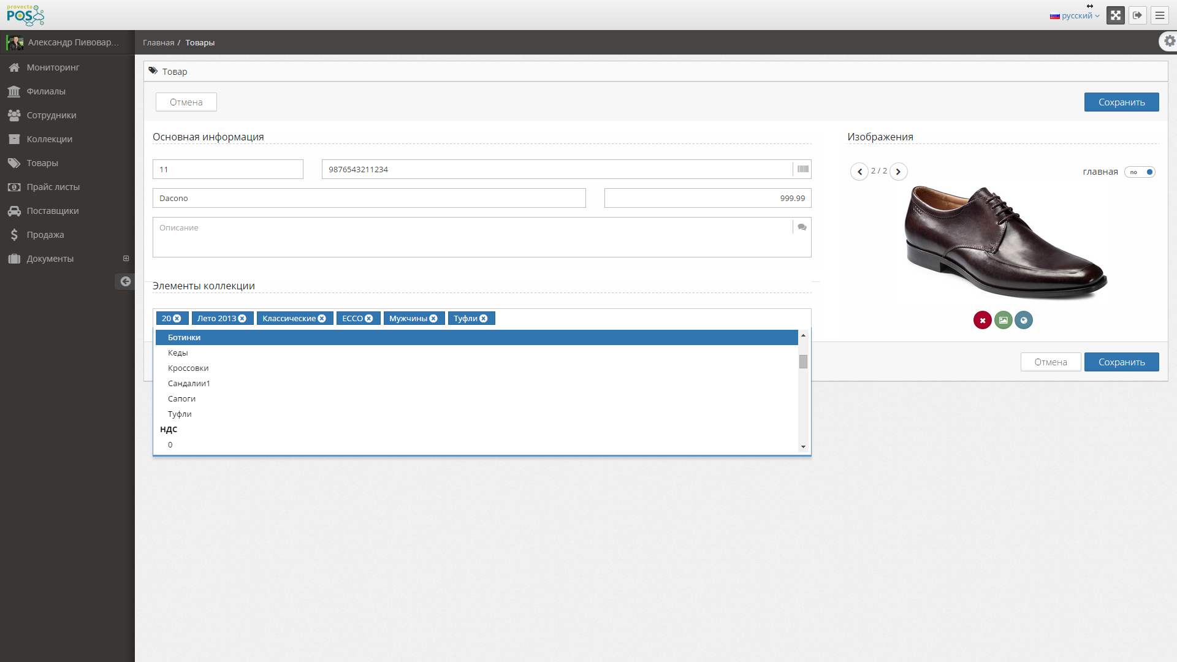The width and height of the screenshot is (1177, 662).
Task: Delete image with red X button
Action: [982, 320]
